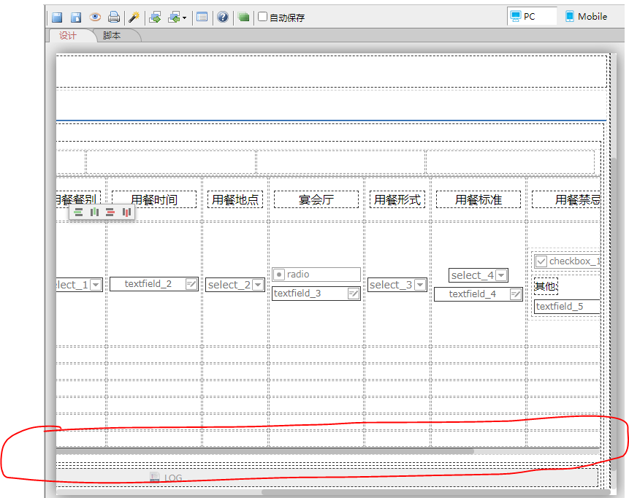Click the list view icon in toolbar
Image resolution: width=629 pixels, height=498 pixels.
point(202,17)
